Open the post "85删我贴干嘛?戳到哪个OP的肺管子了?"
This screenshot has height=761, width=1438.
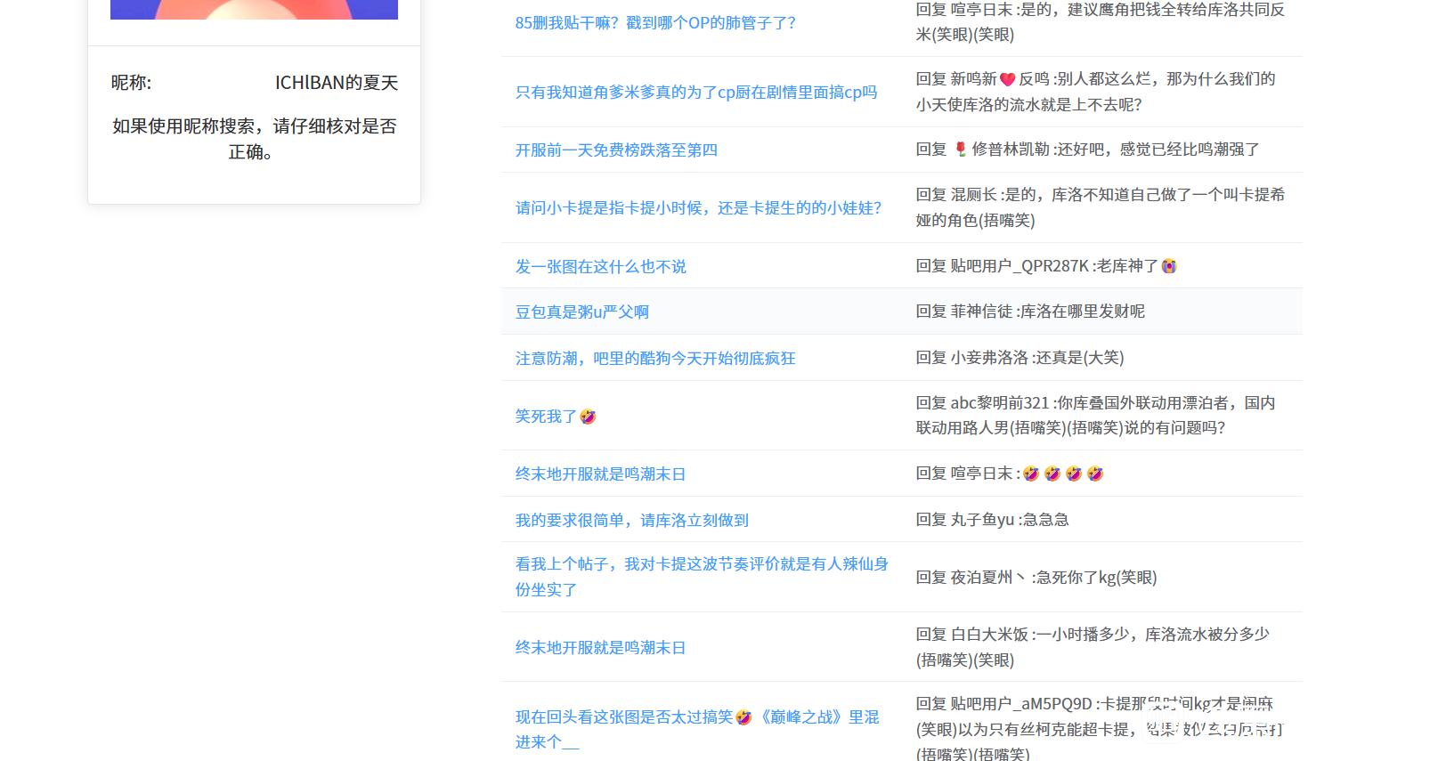pyautogui.click(x=654, y=23)
